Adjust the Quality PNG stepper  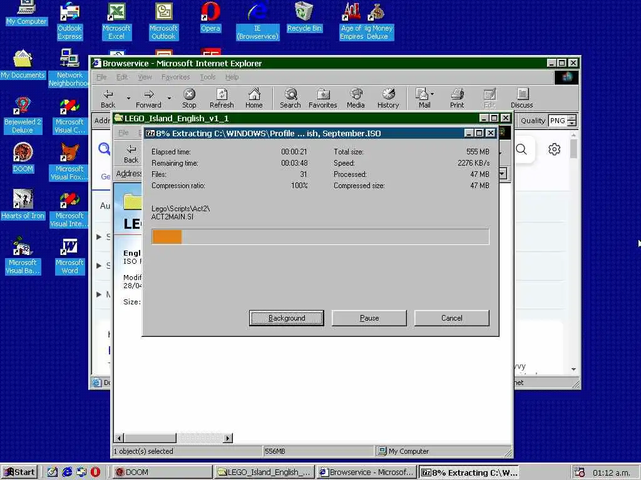pos(572,121)
